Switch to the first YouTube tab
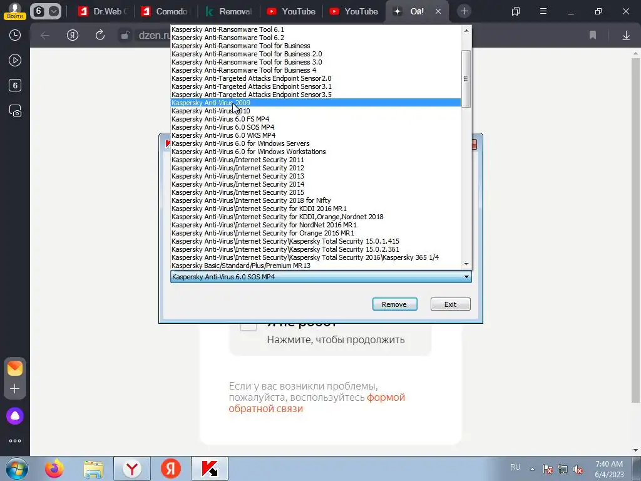Image resolution: width=641 pixels, height=481 pixels. 292,11
